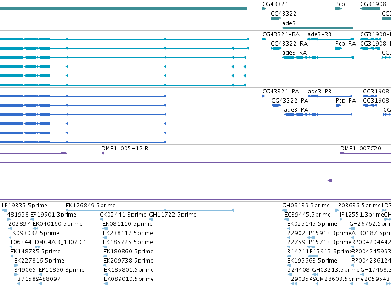Click EST label 106344

[x=21, y=243]
